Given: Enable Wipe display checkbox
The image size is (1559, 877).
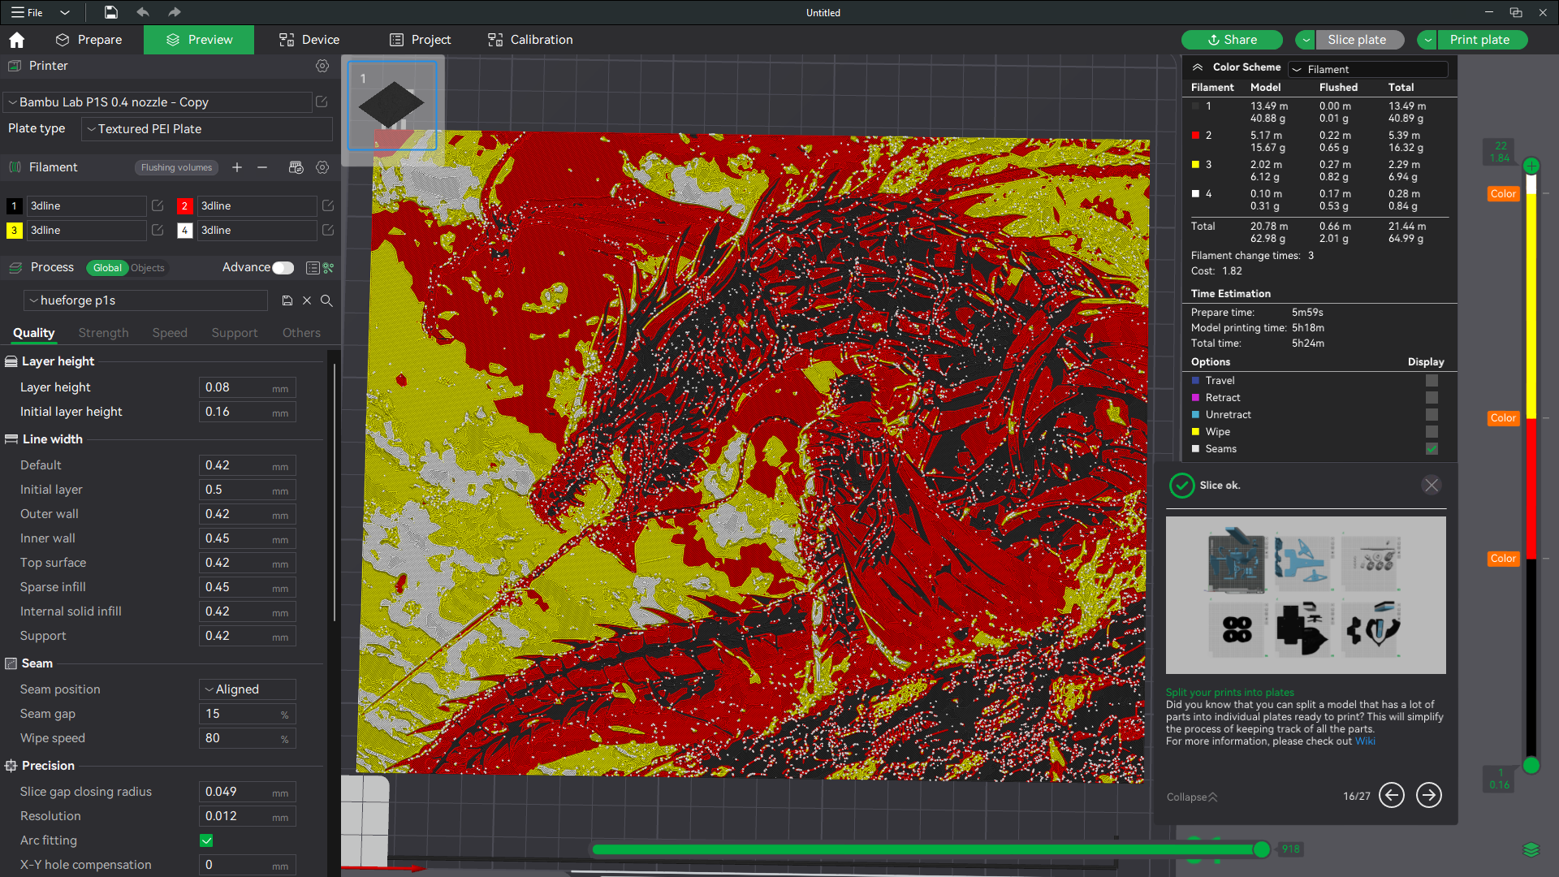Looking at the screenshot, I should click(1432, 432).
